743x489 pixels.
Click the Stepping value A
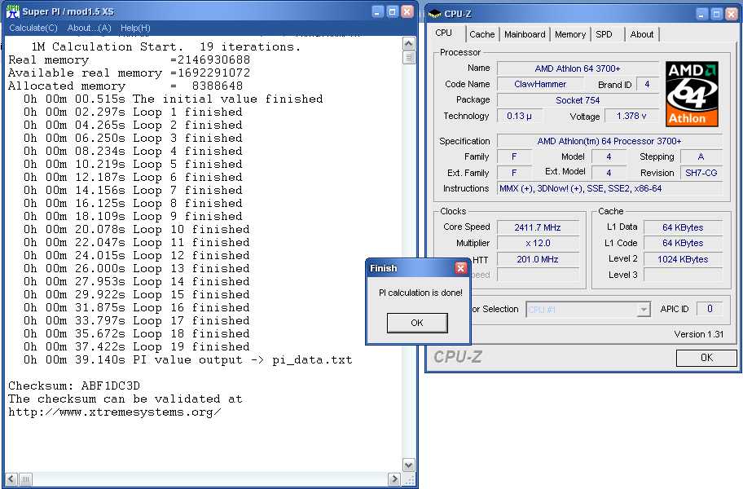coord(701,156)
